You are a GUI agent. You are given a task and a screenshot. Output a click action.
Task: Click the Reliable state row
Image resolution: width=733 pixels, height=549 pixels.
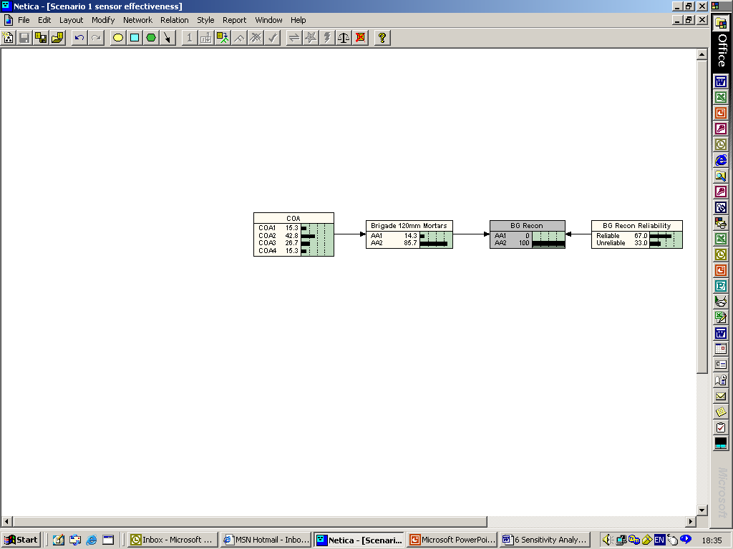coord(636,236)
